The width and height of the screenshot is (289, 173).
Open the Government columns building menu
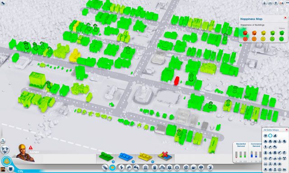tap(145, 168)
